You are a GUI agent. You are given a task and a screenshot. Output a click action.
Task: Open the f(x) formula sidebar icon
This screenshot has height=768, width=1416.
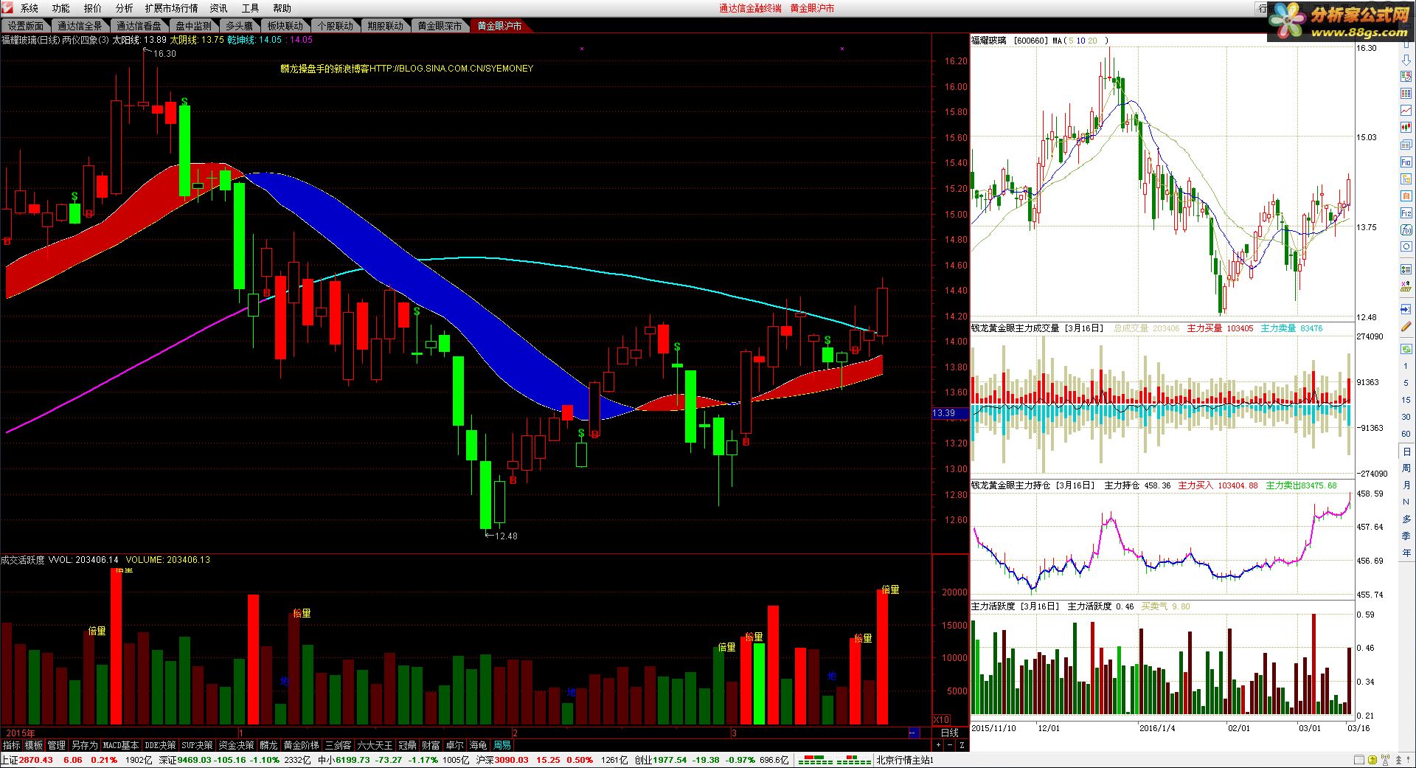coord(1406,230)
